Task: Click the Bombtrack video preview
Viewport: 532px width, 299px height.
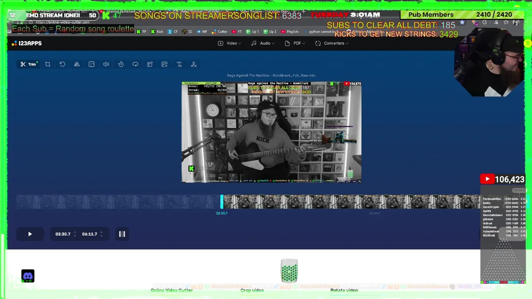Action: [x=271, y=132]
